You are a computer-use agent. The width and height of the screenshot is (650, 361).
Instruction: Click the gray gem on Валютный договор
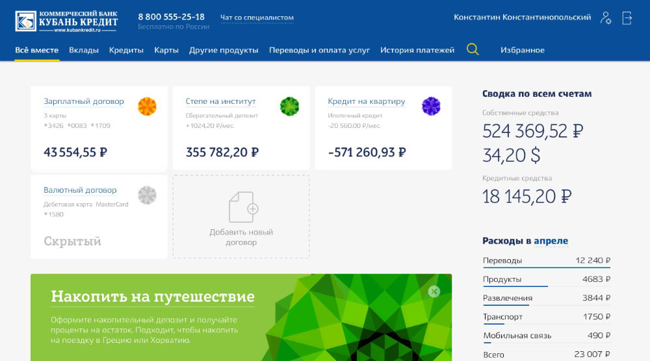[x=147, y=195]
